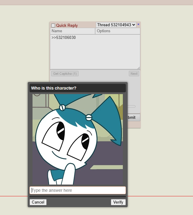Click the Options input field

tap(118, 31)
